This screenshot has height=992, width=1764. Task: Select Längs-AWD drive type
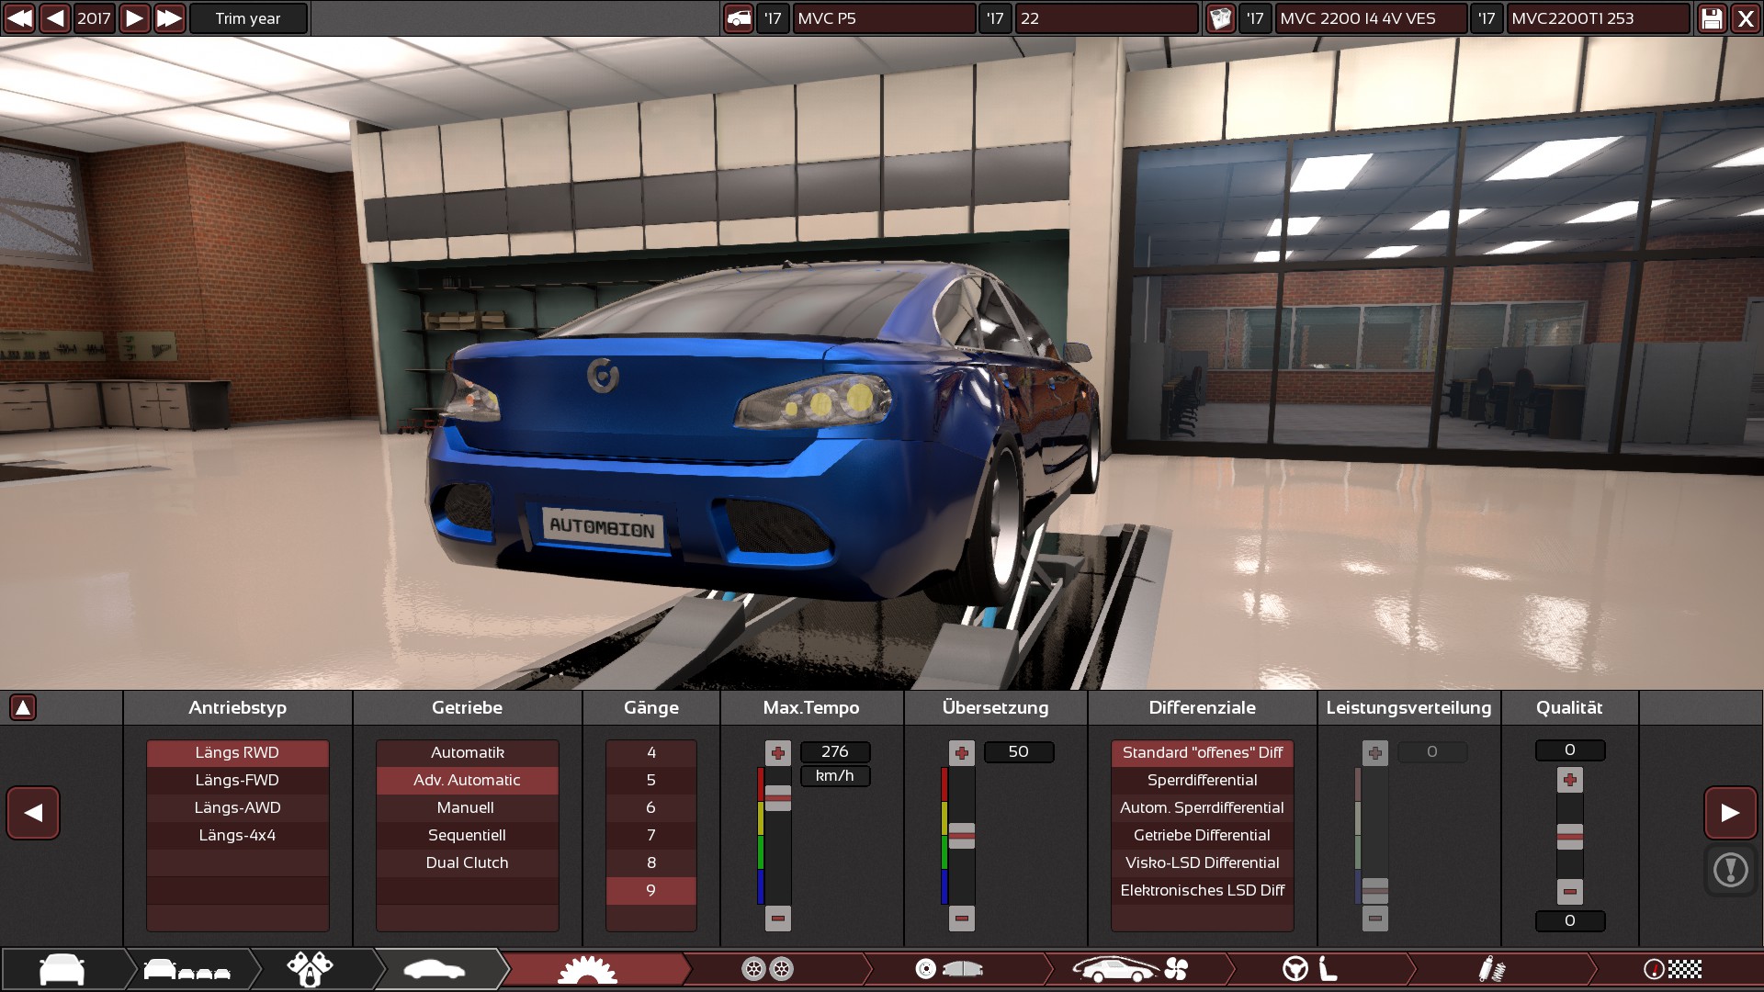pyautogui.click(x=237, y=808)
